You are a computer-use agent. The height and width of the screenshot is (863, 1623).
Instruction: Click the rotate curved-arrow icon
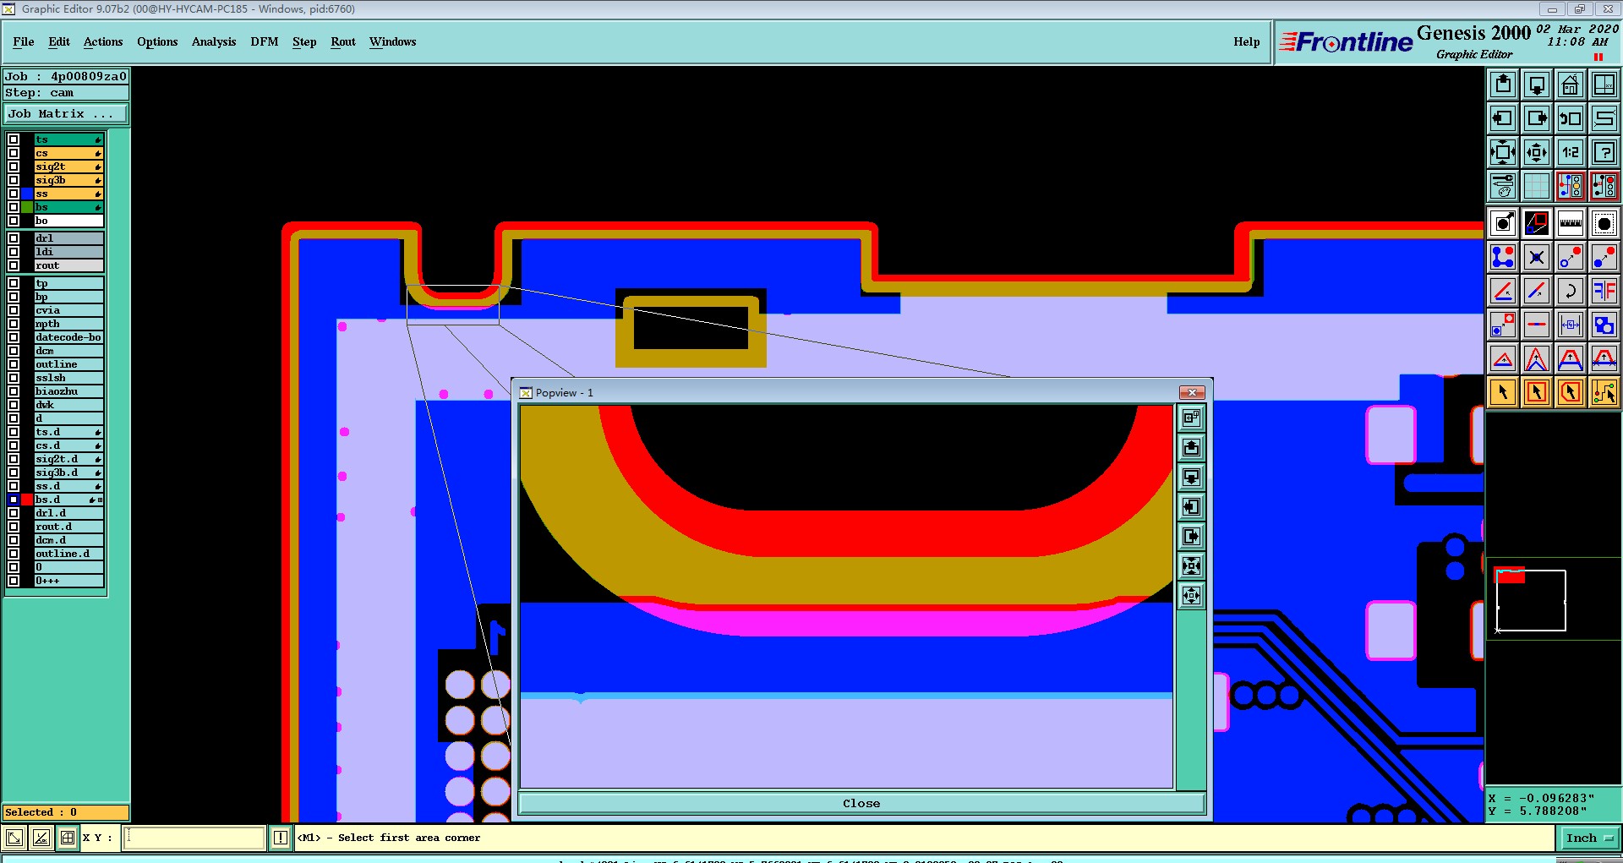point(1571,291)
